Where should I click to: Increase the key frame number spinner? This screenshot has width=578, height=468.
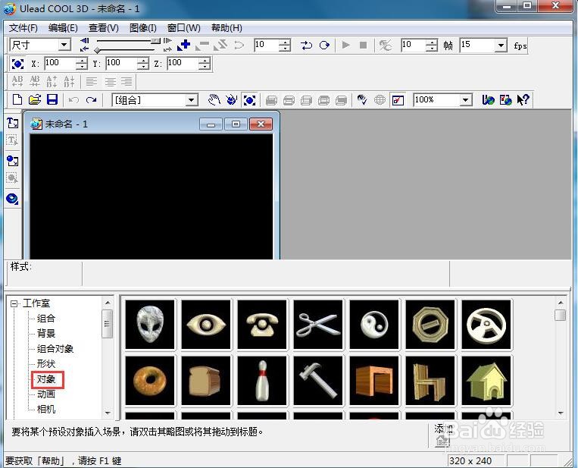point(284,42)
